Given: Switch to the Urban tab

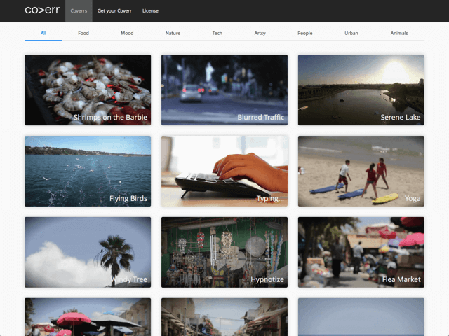Looking at the screenshot, I should click(351, 33).
